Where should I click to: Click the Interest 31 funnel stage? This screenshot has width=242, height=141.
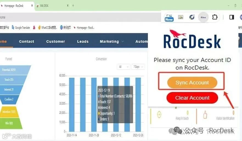(11, 90)
